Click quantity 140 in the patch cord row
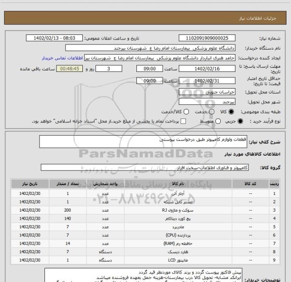291x282 pixels. (68, 219)
